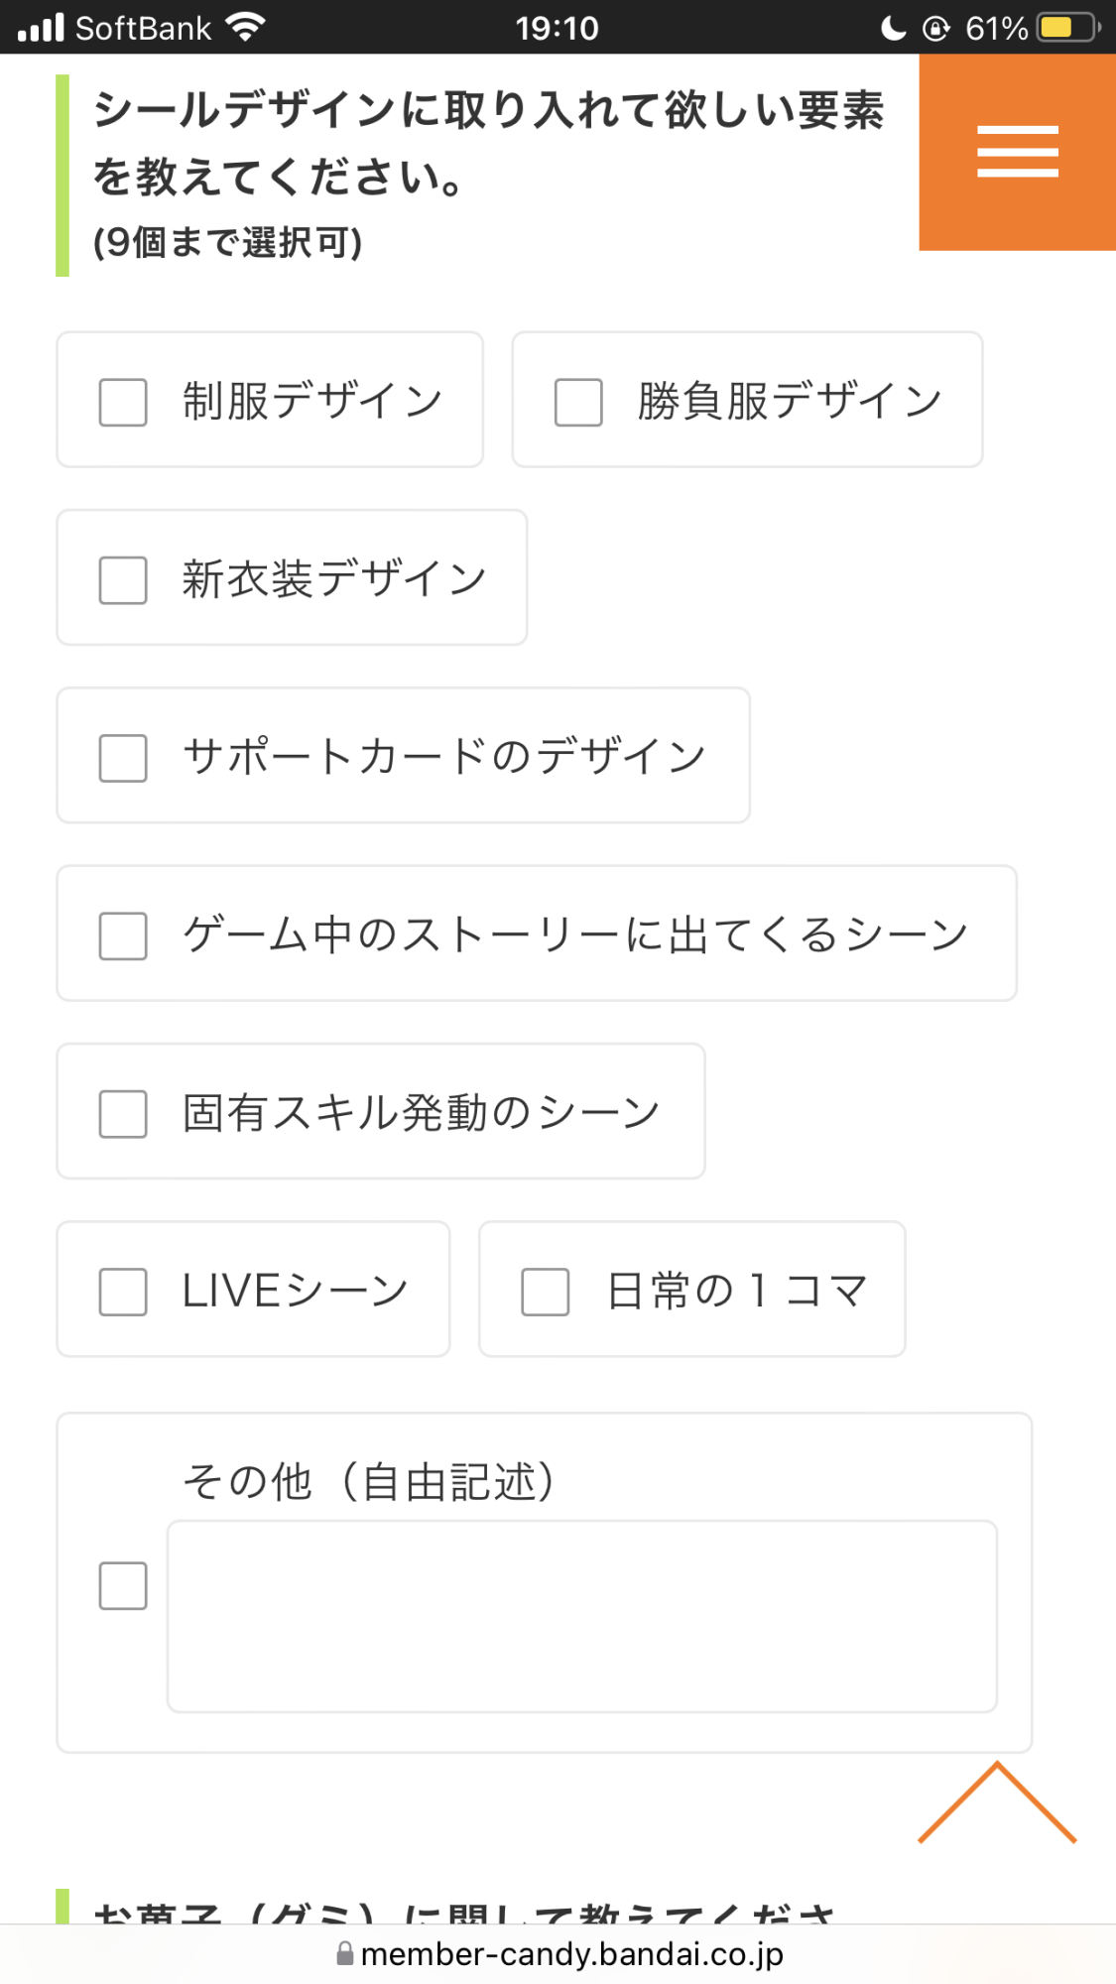The width and height of the screenshot is (1116, 1984).
Task: Check the 制服デザイン checkbox
Action: coord(123,402)
